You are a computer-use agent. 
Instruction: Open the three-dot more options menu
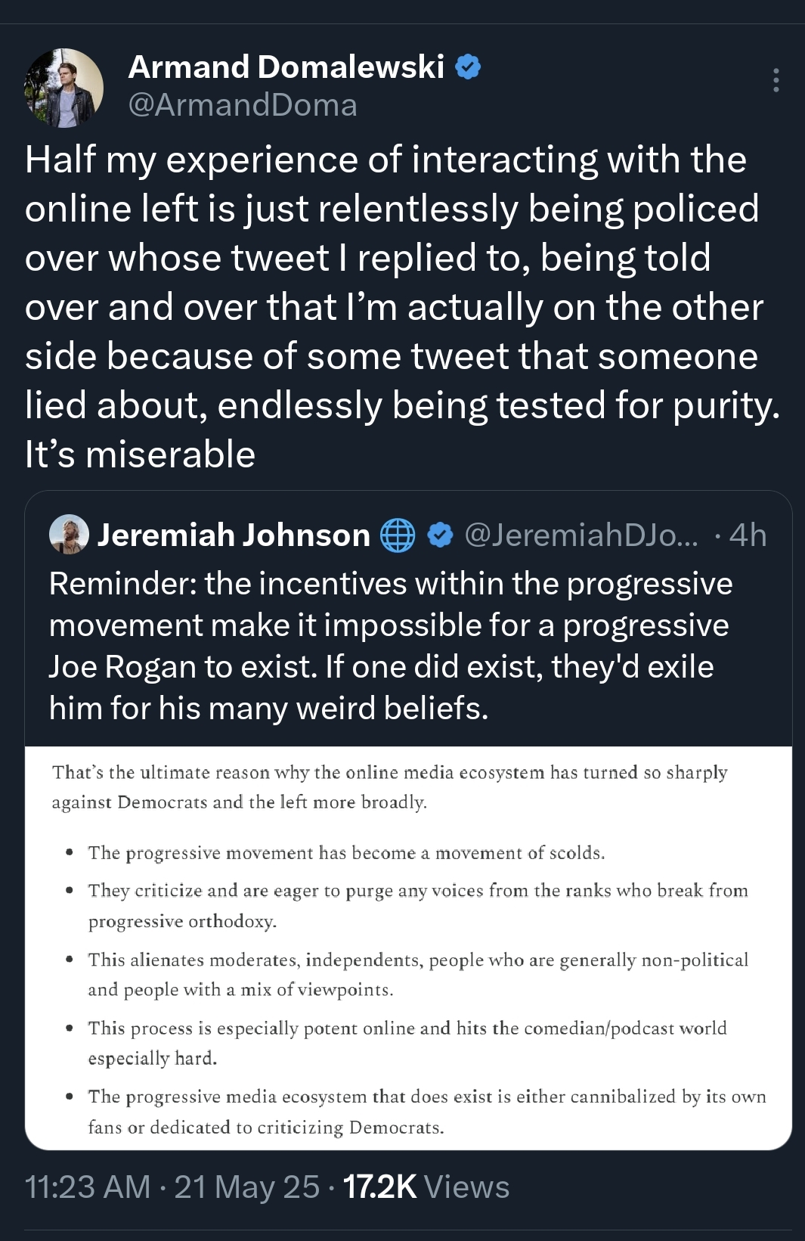(x=776, y=80)
